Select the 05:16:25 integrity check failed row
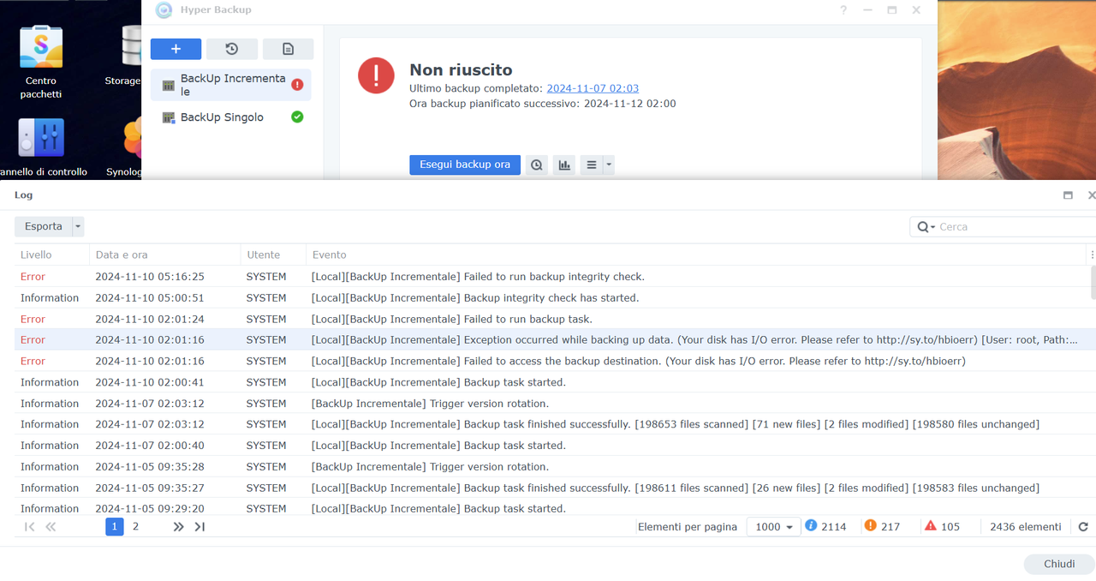 click(x=553, y=277)
